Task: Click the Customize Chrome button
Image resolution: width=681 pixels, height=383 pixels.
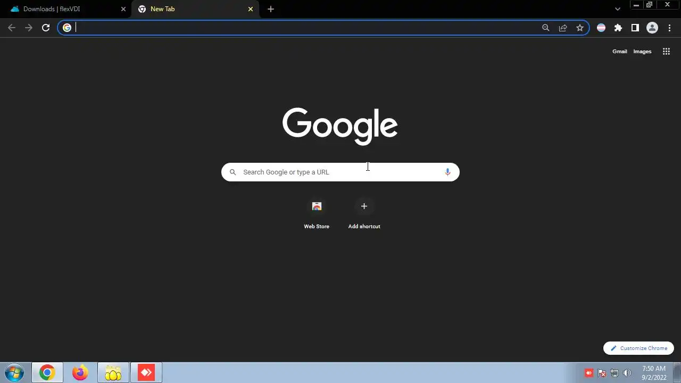Action: click(x=638, y=348)
